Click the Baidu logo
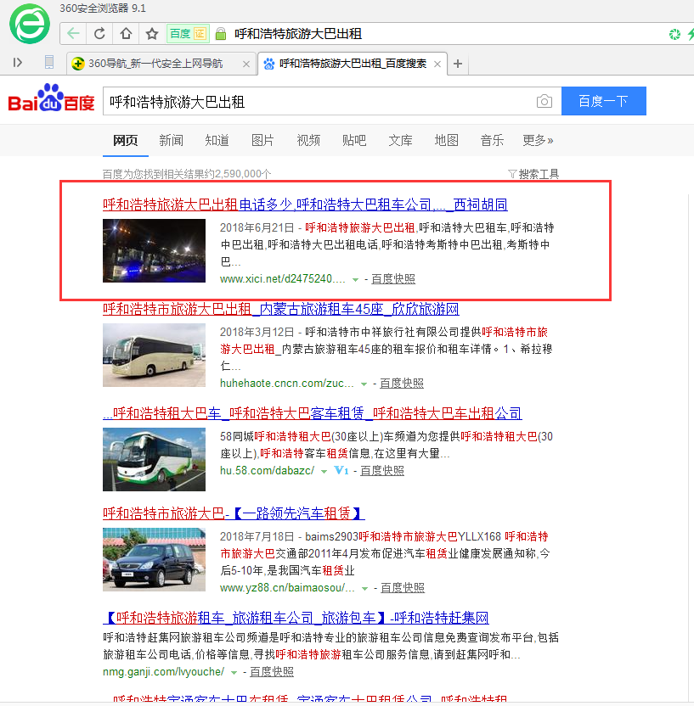The image size is (694, 706). click(51, 98)
